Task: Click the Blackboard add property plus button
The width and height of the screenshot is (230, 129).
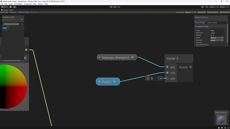Action: [22, 20]
